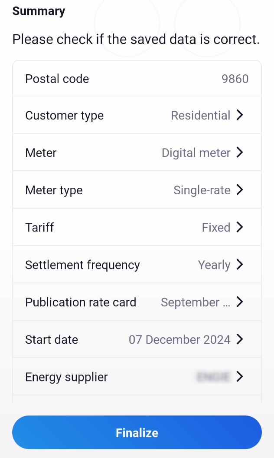Tap the Energy supplier chevron arrow
This screenshot has width=274, height=458.
point(240,377)
